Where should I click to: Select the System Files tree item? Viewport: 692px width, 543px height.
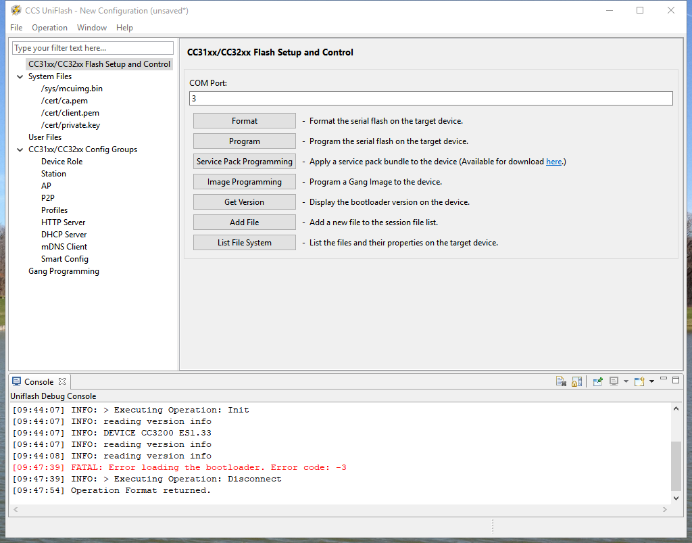[50, 76]
